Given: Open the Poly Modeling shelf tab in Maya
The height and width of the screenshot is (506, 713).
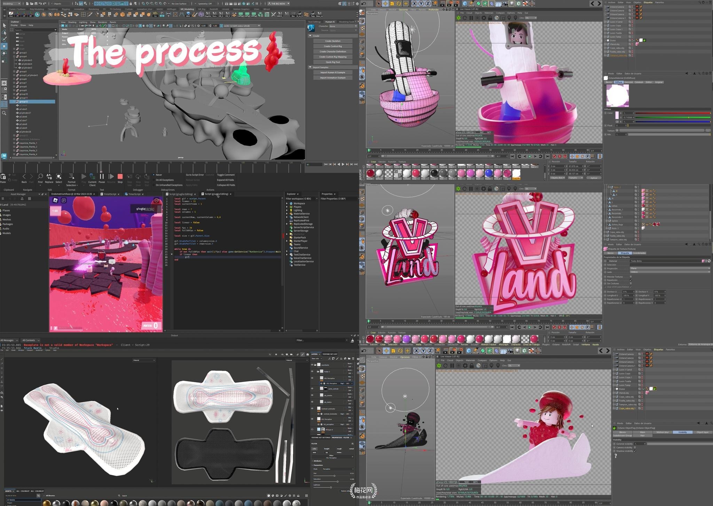Looking at the screenshot, I should click(x=37, y=9).
